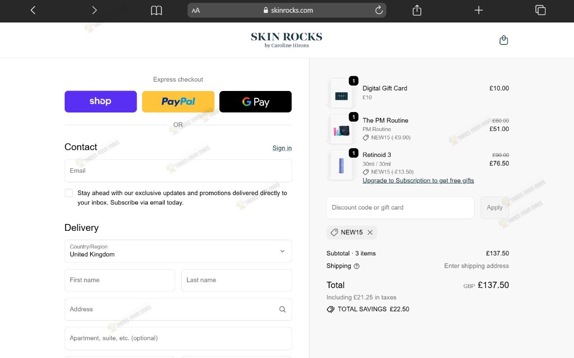Reload the skinrocks.com page

click(379, 10)
